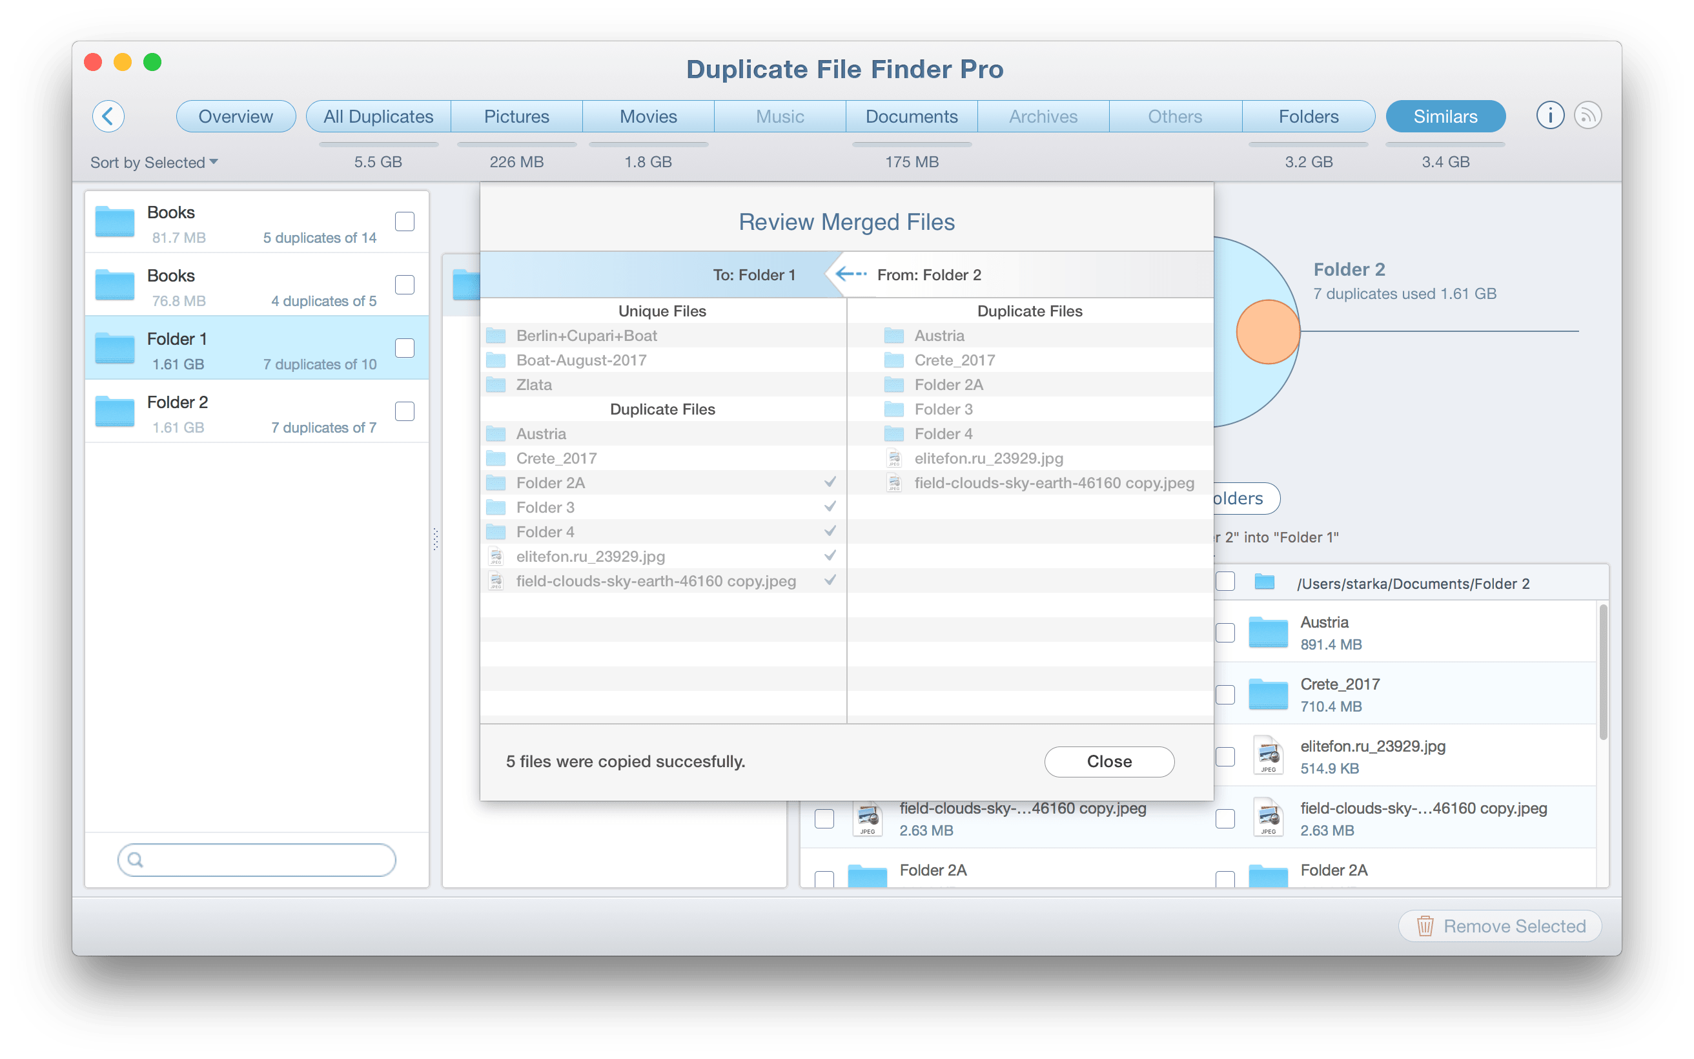Tick the right field-clouds-sky copy.jpeg checkbox

(1225, 818)
